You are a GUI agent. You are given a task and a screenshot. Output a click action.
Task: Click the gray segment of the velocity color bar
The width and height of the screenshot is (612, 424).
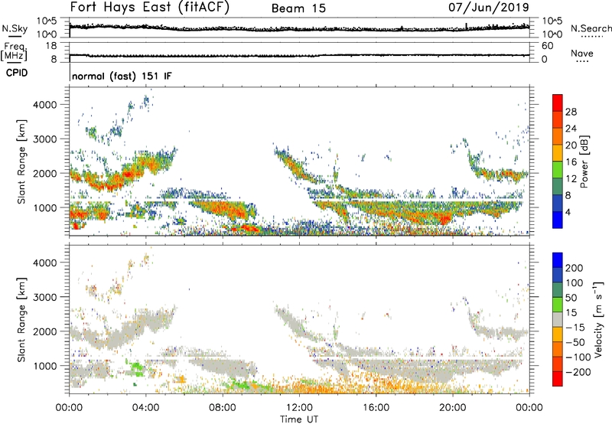(558, 319)
